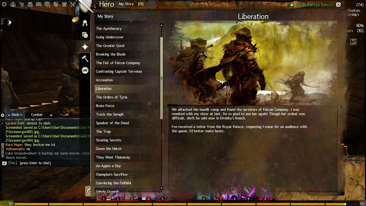The height and width of the screenshot is (206, 366).
Task: Select Track the Seraph story step
Action: [127, 115]
